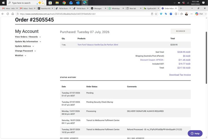The height and width of the screenshot is (139, 208).
Task: Add this page to favorites
Action: coord(156,14)
